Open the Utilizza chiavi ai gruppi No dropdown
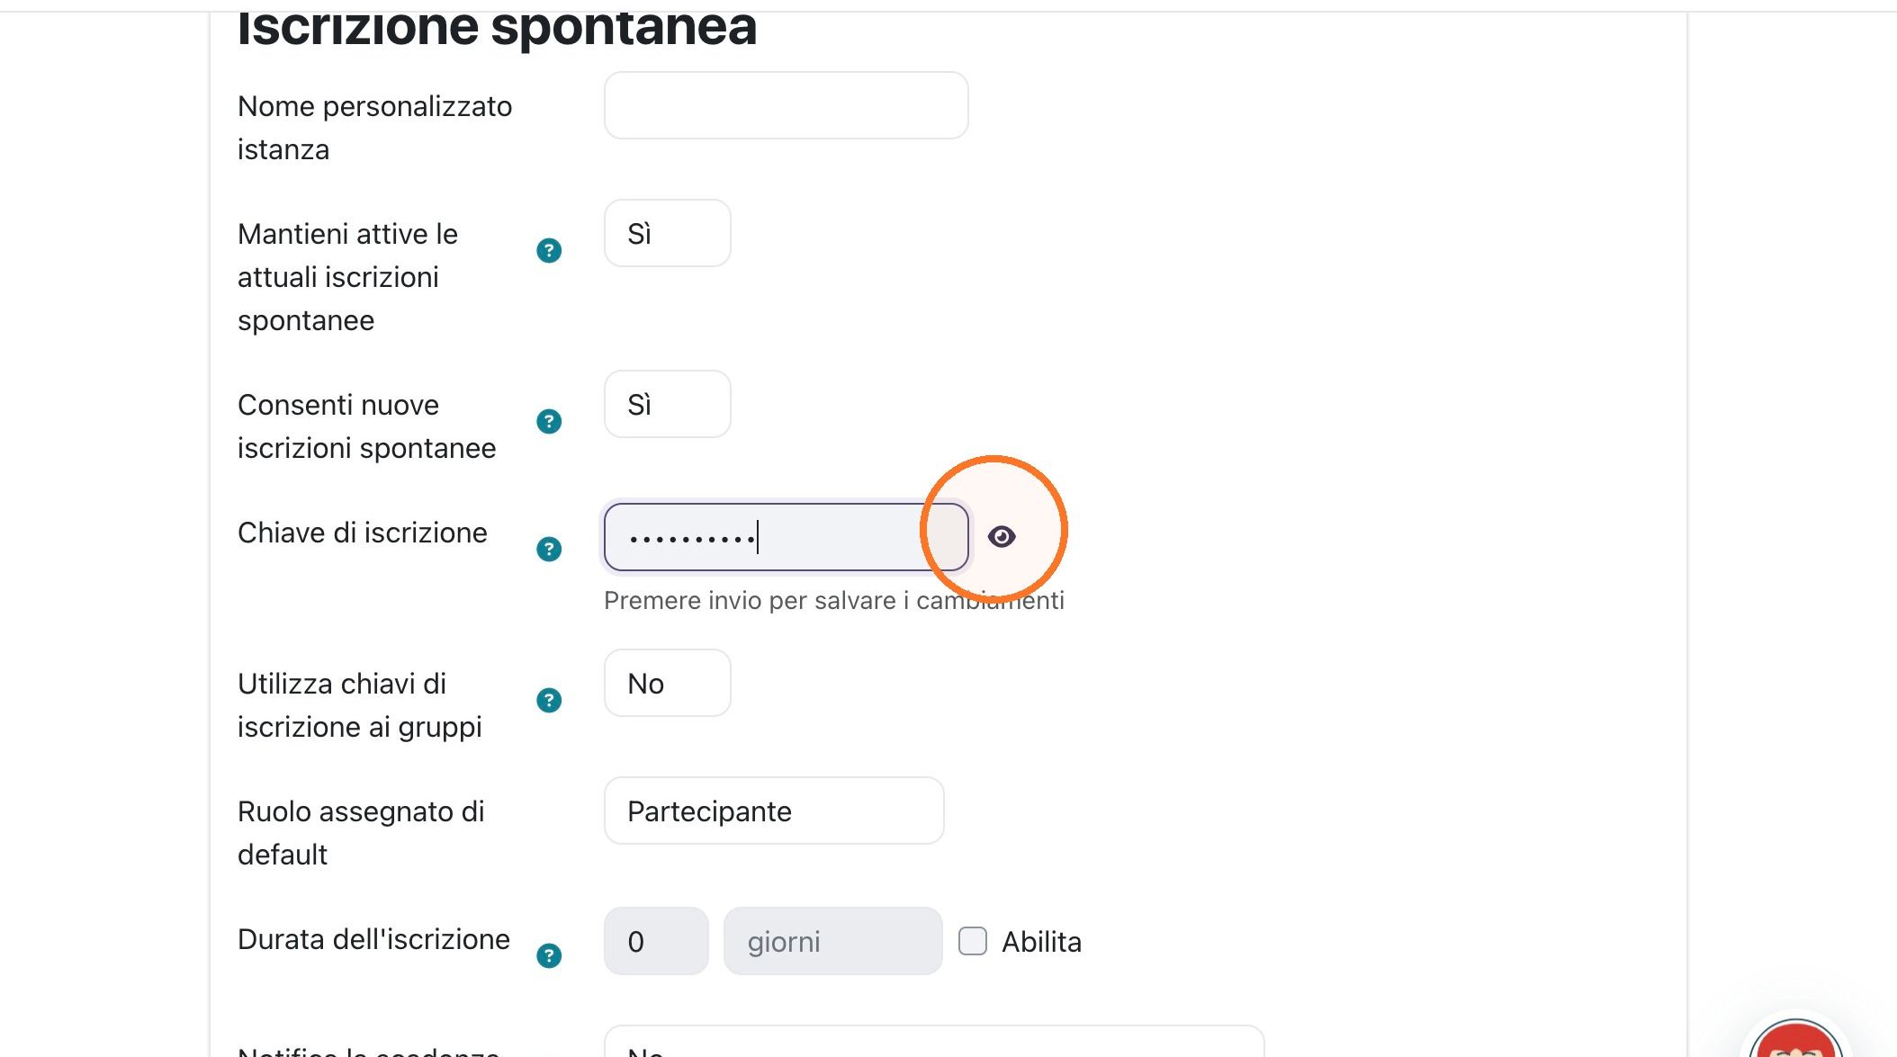The width and height of the screenshot is (1897, 1057). [x=668, y=683]
